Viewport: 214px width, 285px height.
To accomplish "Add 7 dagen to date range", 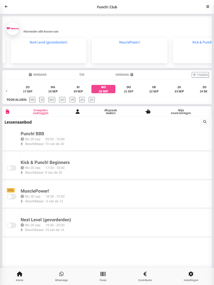I will click(x=200, y=75).
